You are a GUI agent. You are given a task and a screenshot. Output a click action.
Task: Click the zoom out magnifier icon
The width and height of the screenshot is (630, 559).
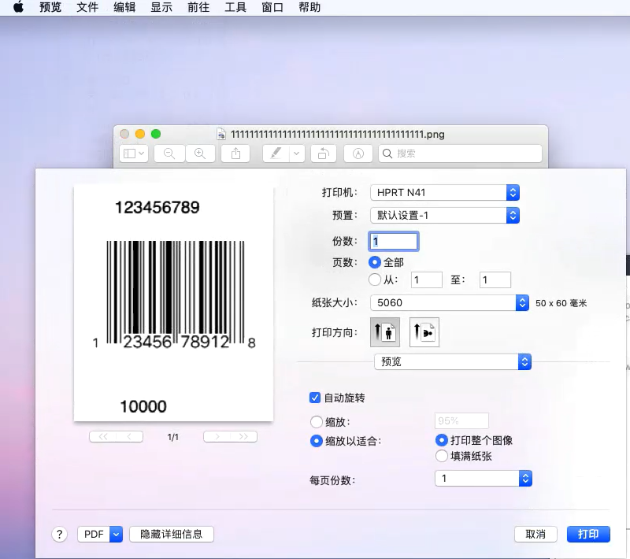pos(169,154)
